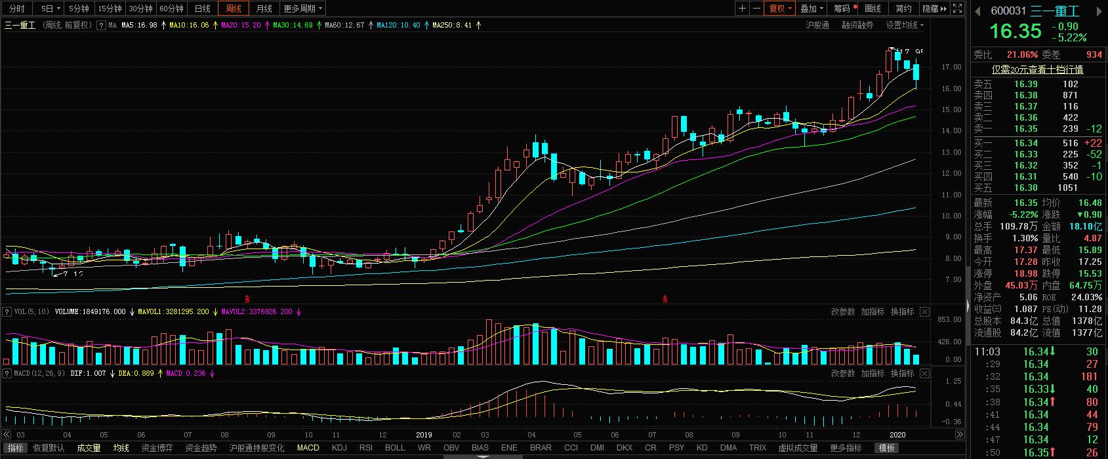Select KDJ indicator
Screen dimensions: 1108x459
[339, 448]
